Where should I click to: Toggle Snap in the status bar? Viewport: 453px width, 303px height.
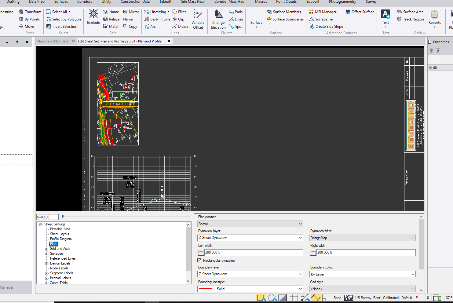click(337, 298)
